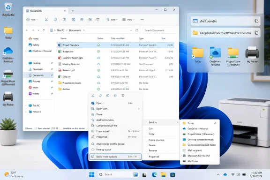Click the Project Share folder in overlay panel
270x180 pixels.
click(233, 57)
